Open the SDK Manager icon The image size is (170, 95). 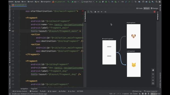[x=152, y=2]
